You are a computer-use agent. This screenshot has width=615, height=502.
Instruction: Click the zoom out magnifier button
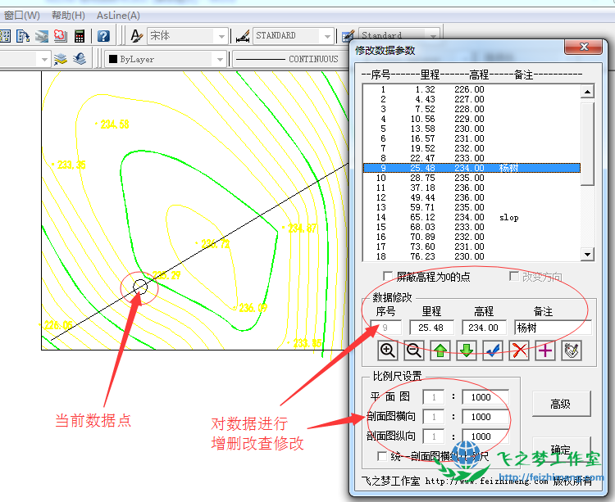(x=414, y=350)
